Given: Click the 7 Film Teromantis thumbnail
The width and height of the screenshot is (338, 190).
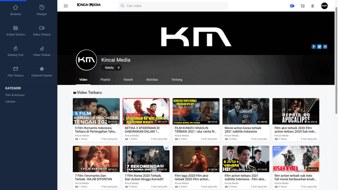Looking at the screenshot, I should pyautogui.click(x=96, y=159).
